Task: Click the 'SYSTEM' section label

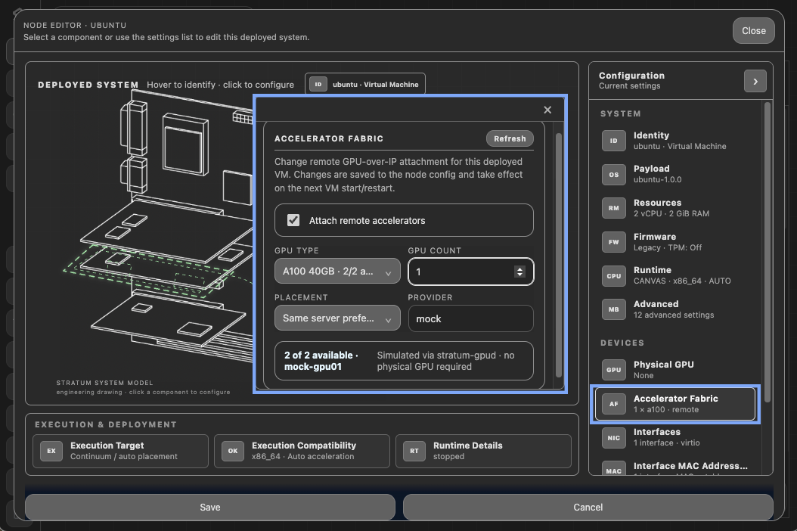Action: pos(621,113)
